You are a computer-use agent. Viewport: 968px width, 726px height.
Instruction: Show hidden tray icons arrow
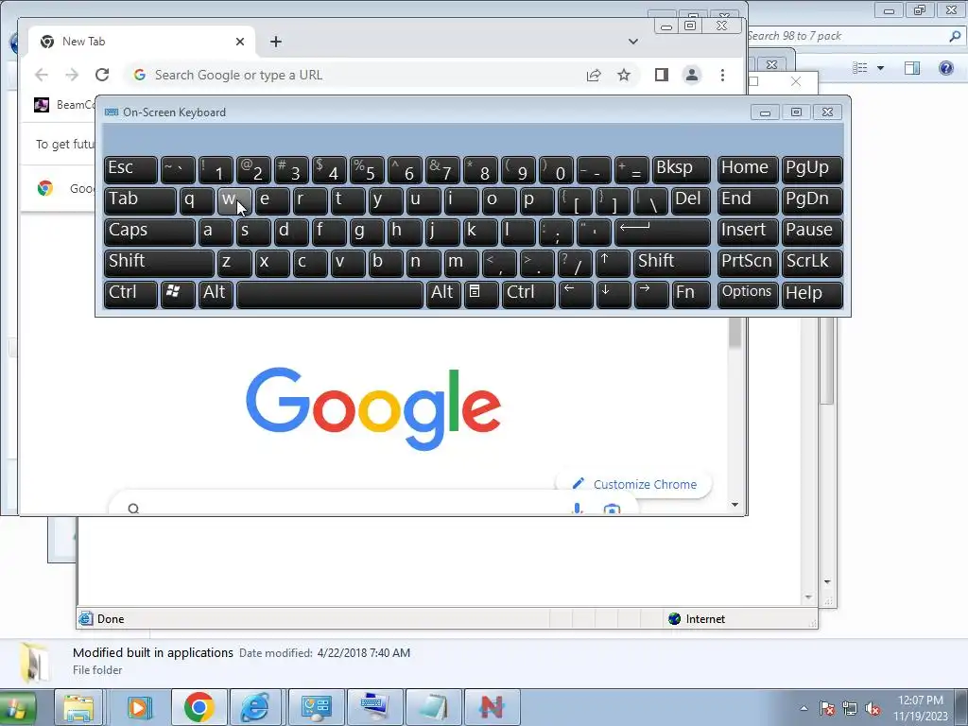(804, 708)
